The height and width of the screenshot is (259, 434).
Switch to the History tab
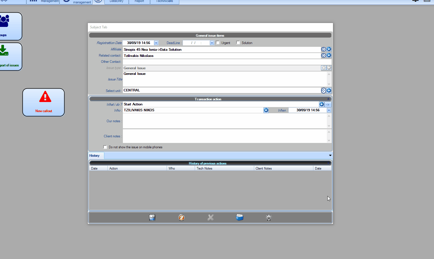pos(95,156)
